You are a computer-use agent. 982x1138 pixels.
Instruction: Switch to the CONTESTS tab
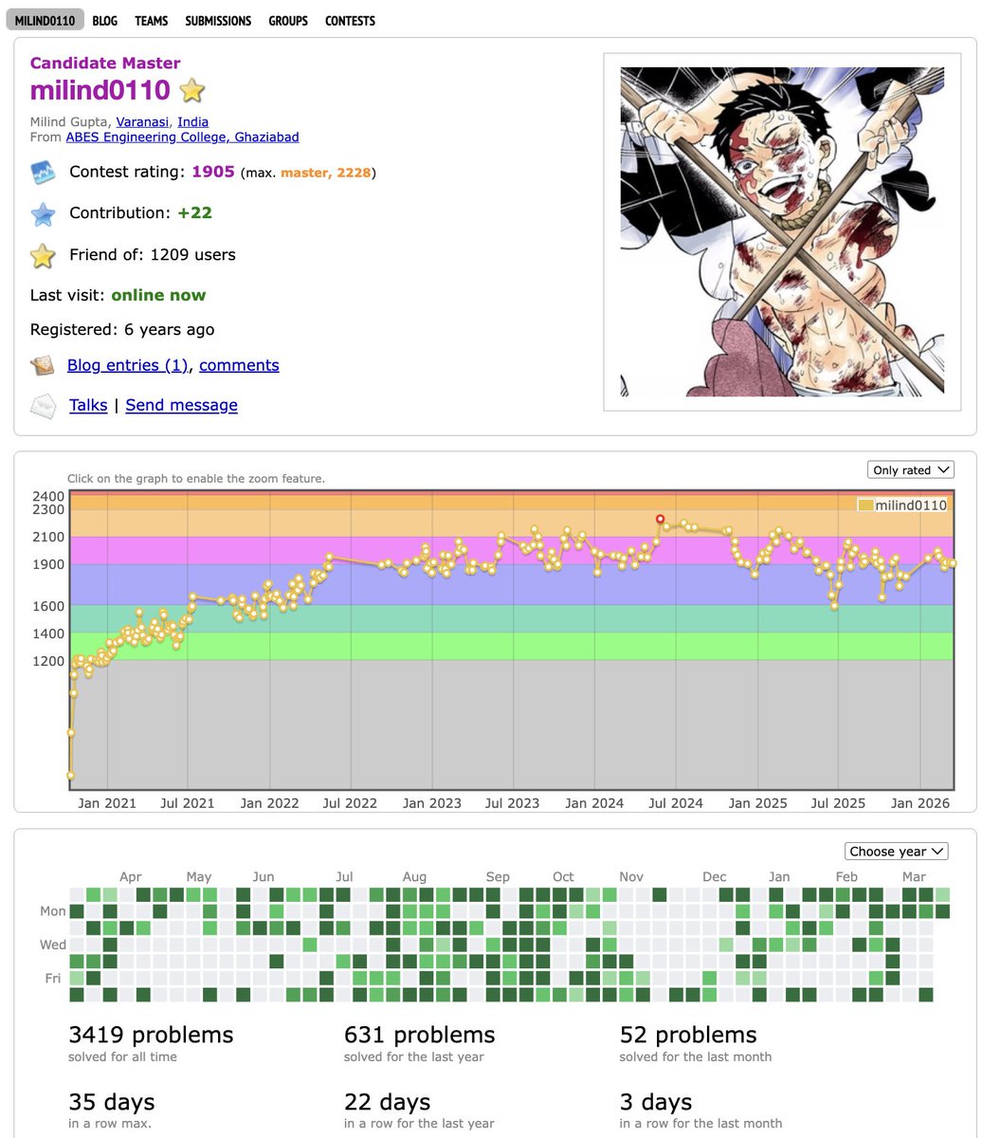[350, 20]
